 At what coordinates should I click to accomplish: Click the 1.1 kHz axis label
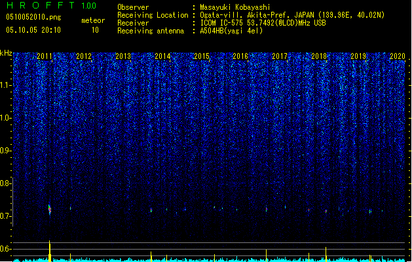click(6, 85)
